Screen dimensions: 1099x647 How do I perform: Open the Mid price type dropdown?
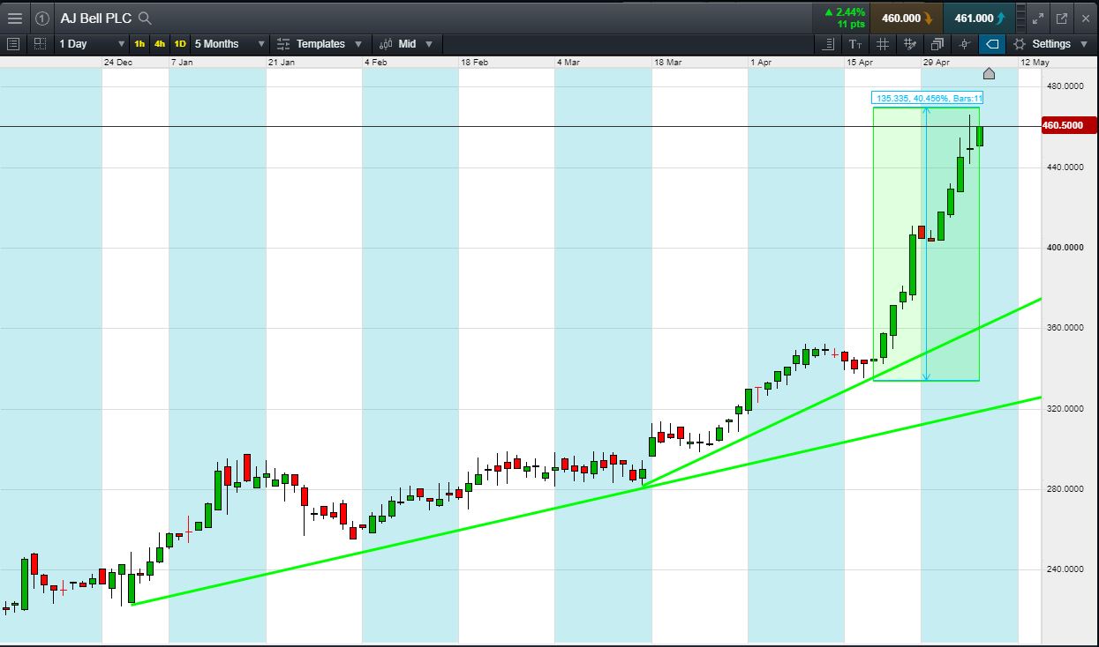click(407, 44)
